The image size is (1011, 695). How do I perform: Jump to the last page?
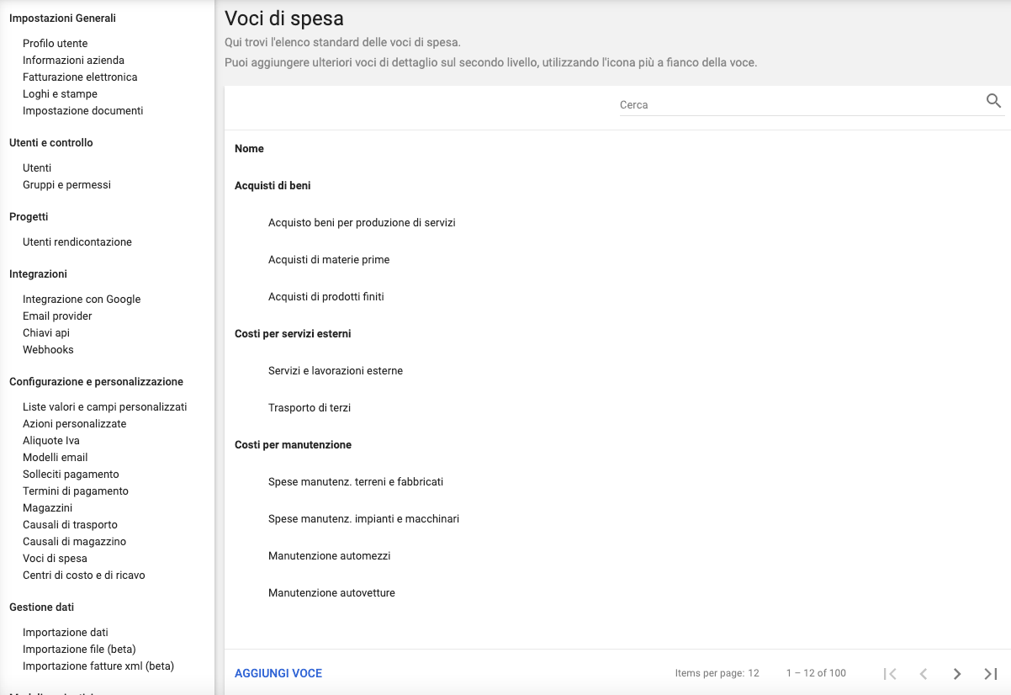tap(991, 673)
